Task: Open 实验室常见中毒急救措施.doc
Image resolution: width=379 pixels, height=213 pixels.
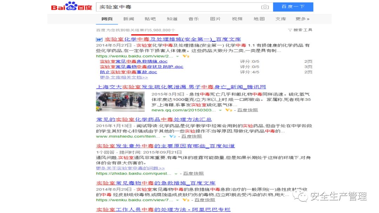Action: tap(134, 62)
